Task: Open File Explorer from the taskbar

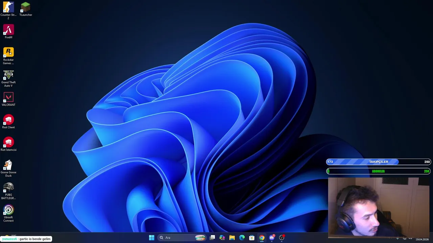Action: pos(232,238)
